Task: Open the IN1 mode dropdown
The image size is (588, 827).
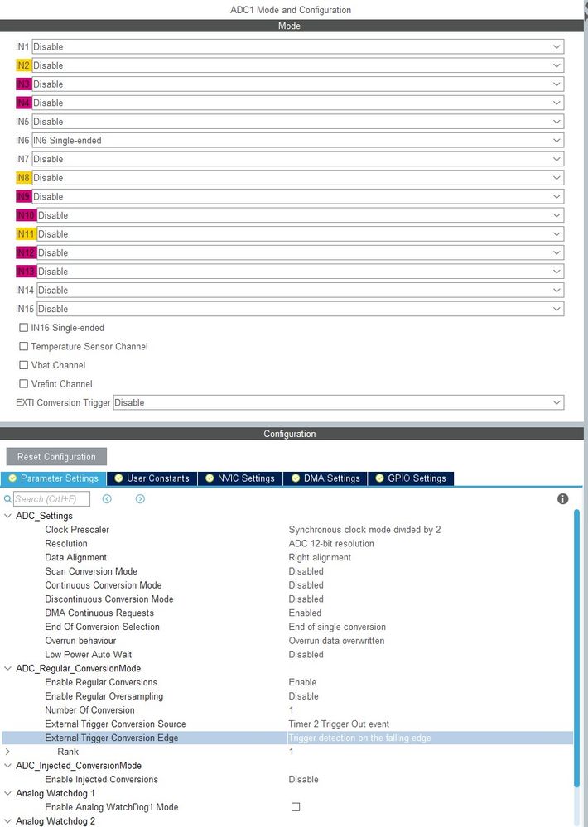Action: (x=297, y=46)
